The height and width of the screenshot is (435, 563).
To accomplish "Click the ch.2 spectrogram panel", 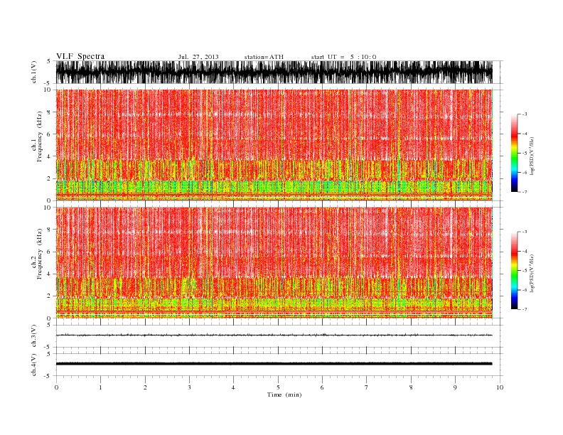I will coord(274,263).
